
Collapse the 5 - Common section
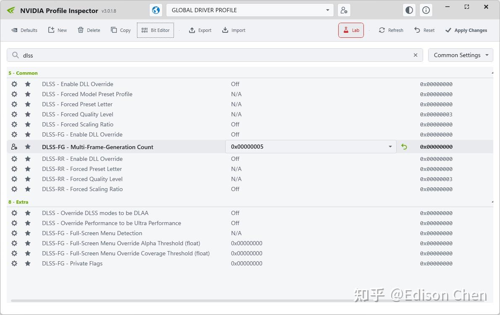coord(492,73)
